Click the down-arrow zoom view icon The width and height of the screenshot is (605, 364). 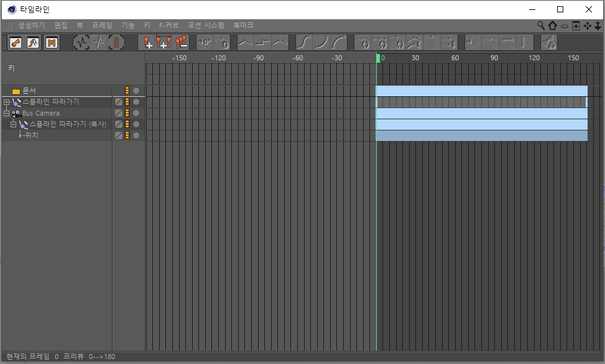click(x=598, y=26)
